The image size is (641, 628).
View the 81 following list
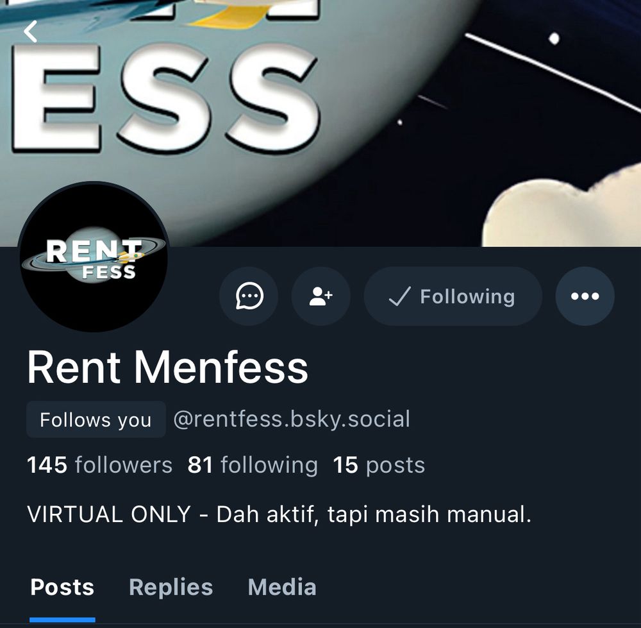[253, 465]
